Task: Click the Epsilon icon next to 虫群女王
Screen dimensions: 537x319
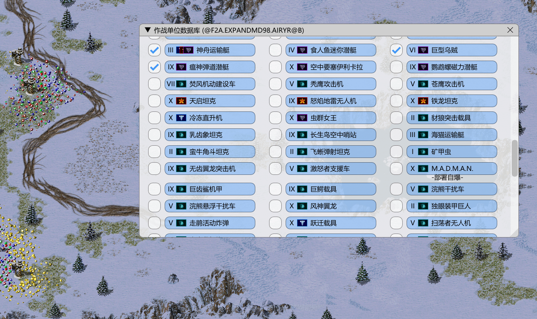Action: pyautogui.click(x=302, y=118)
